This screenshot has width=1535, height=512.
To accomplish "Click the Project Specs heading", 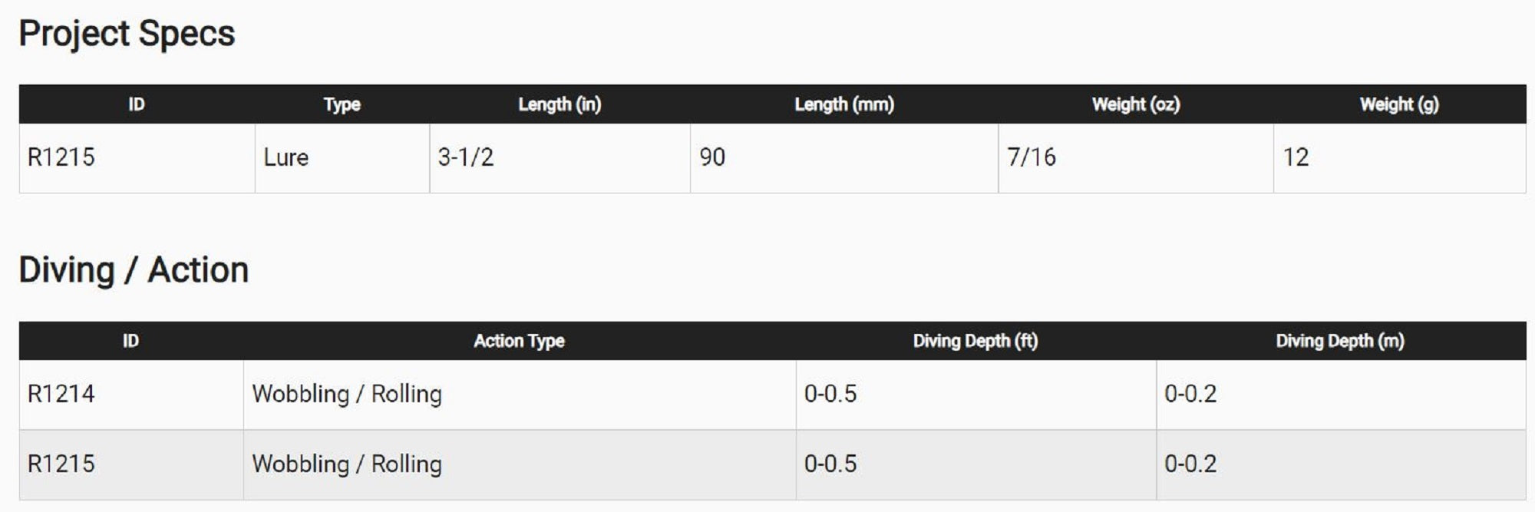I will (127, 35).
